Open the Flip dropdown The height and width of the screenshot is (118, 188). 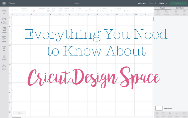coord(72,11)
